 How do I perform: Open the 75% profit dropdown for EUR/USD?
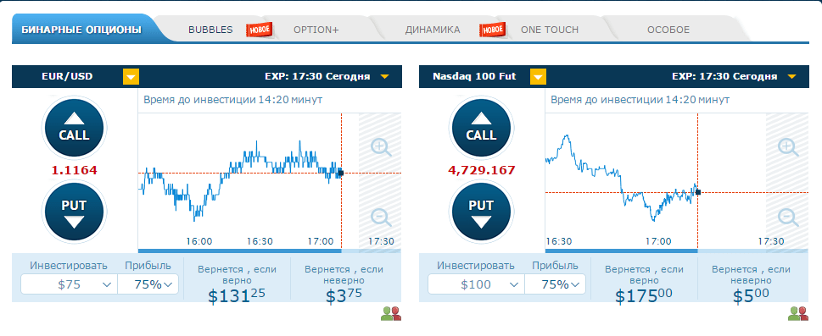(148, 284)
